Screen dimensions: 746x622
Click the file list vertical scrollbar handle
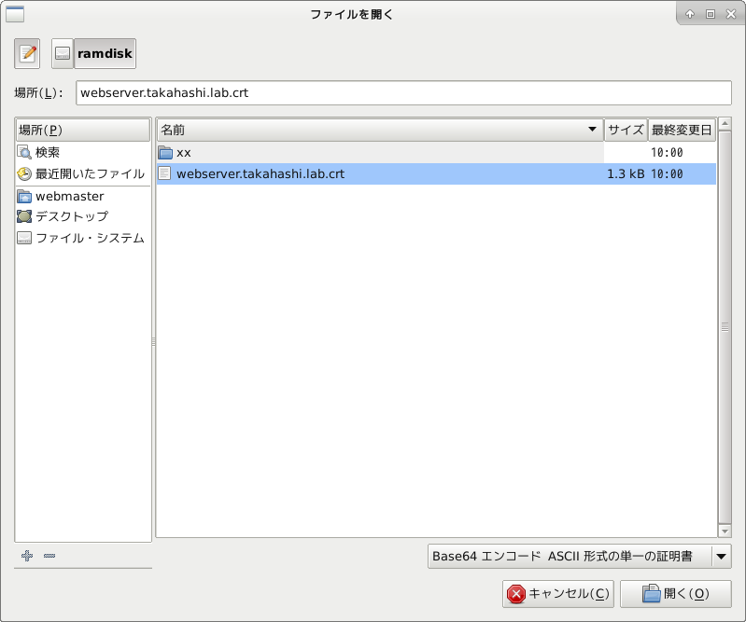point(725,327)
